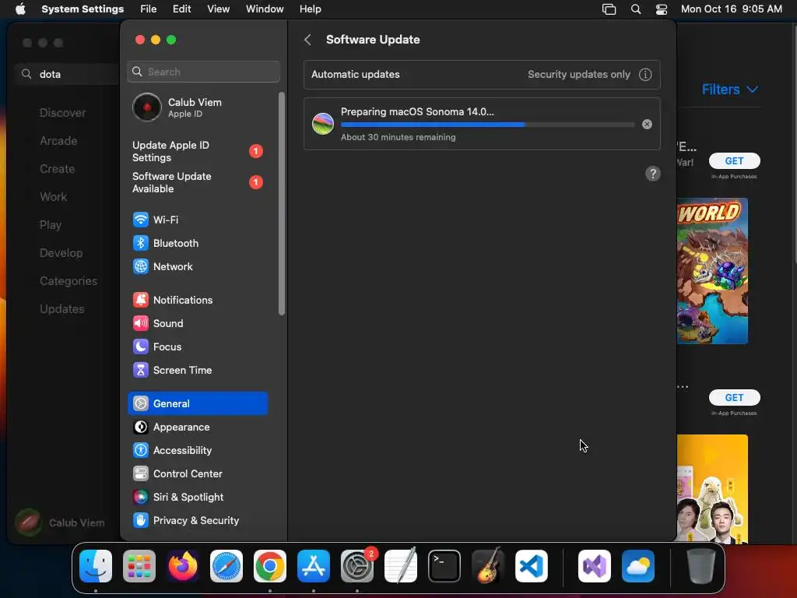Viewport: 797px width, 598px height.
Task: Open Siri & Spotlight settings
Action: (x=198, y=498)
